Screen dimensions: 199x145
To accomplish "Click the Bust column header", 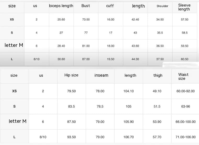I will point(86,6).
